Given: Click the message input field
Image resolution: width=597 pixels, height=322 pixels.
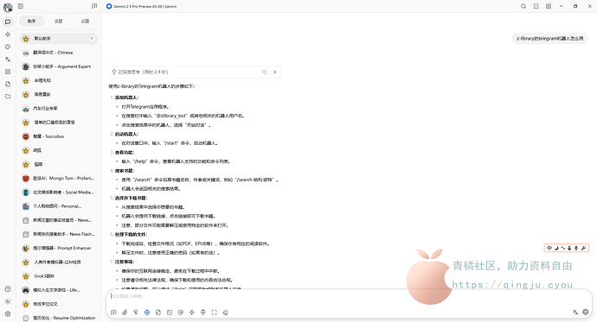Looking at the screenshot, I should coord(349,297).
